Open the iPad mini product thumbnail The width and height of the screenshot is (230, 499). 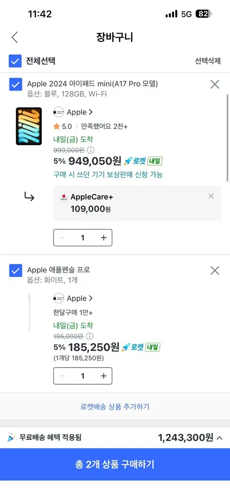pyautogui.click(x=29, y=126)
